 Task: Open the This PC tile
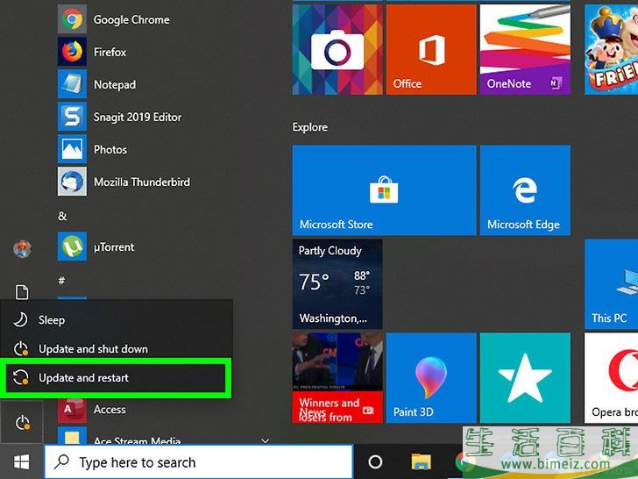[611, 284]
